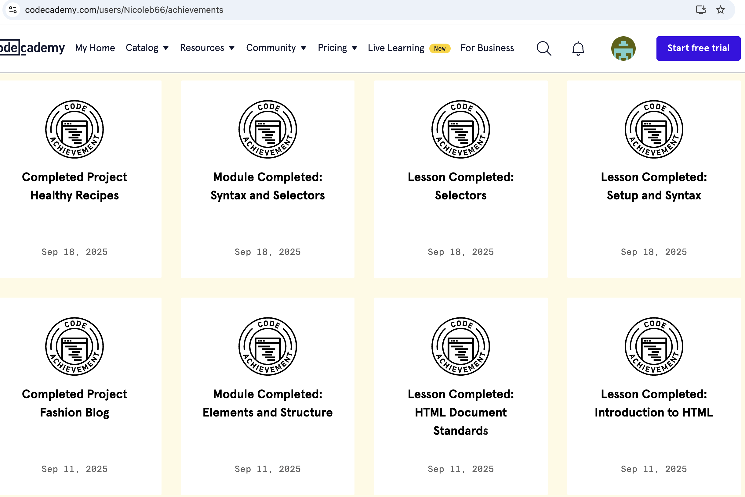Go to My Home
The image size is (745, 497).
pos(95,48)
